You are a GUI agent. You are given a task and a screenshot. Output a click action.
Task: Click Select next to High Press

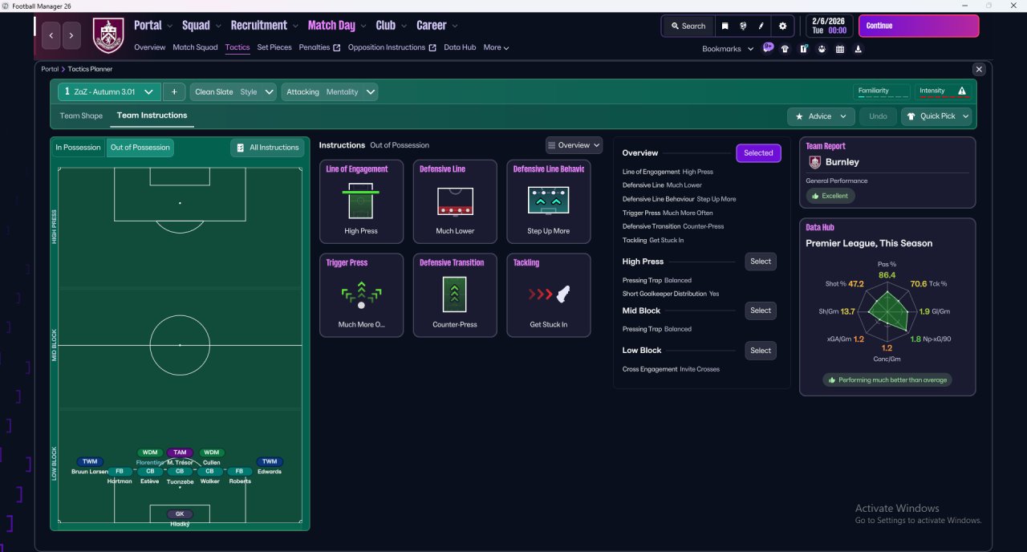point(761,262)
